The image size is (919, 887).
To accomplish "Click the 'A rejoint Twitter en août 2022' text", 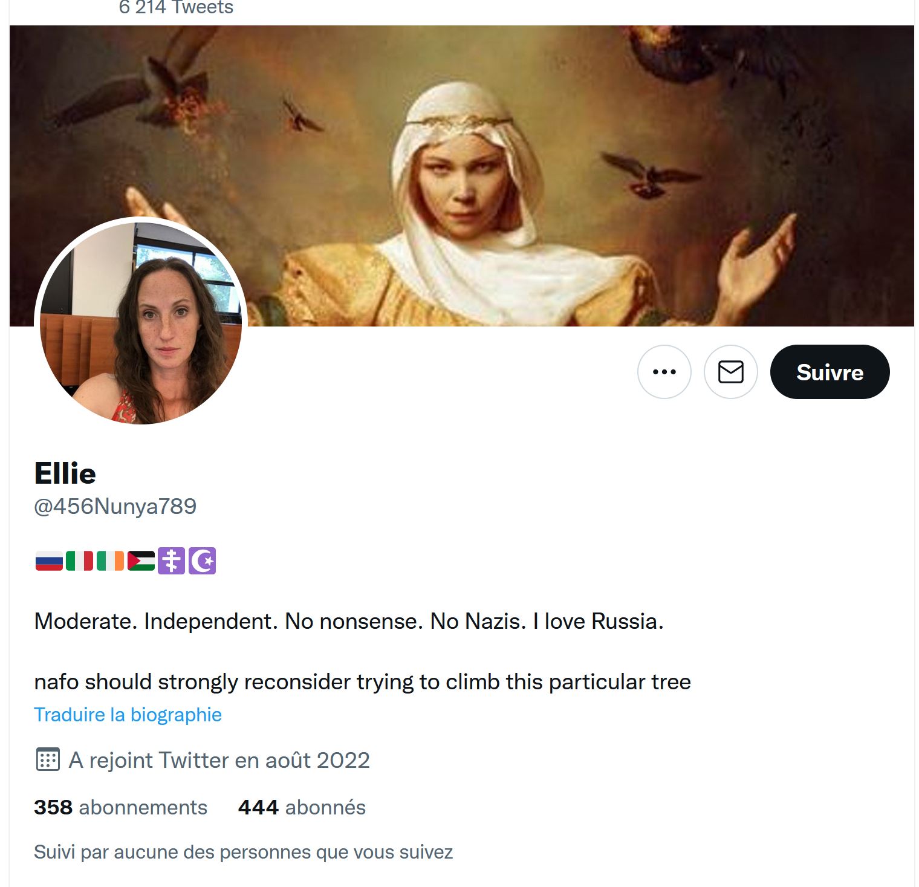I will [x=219, y=760].
